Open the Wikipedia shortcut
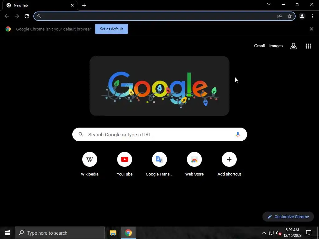 pos(90,164)
